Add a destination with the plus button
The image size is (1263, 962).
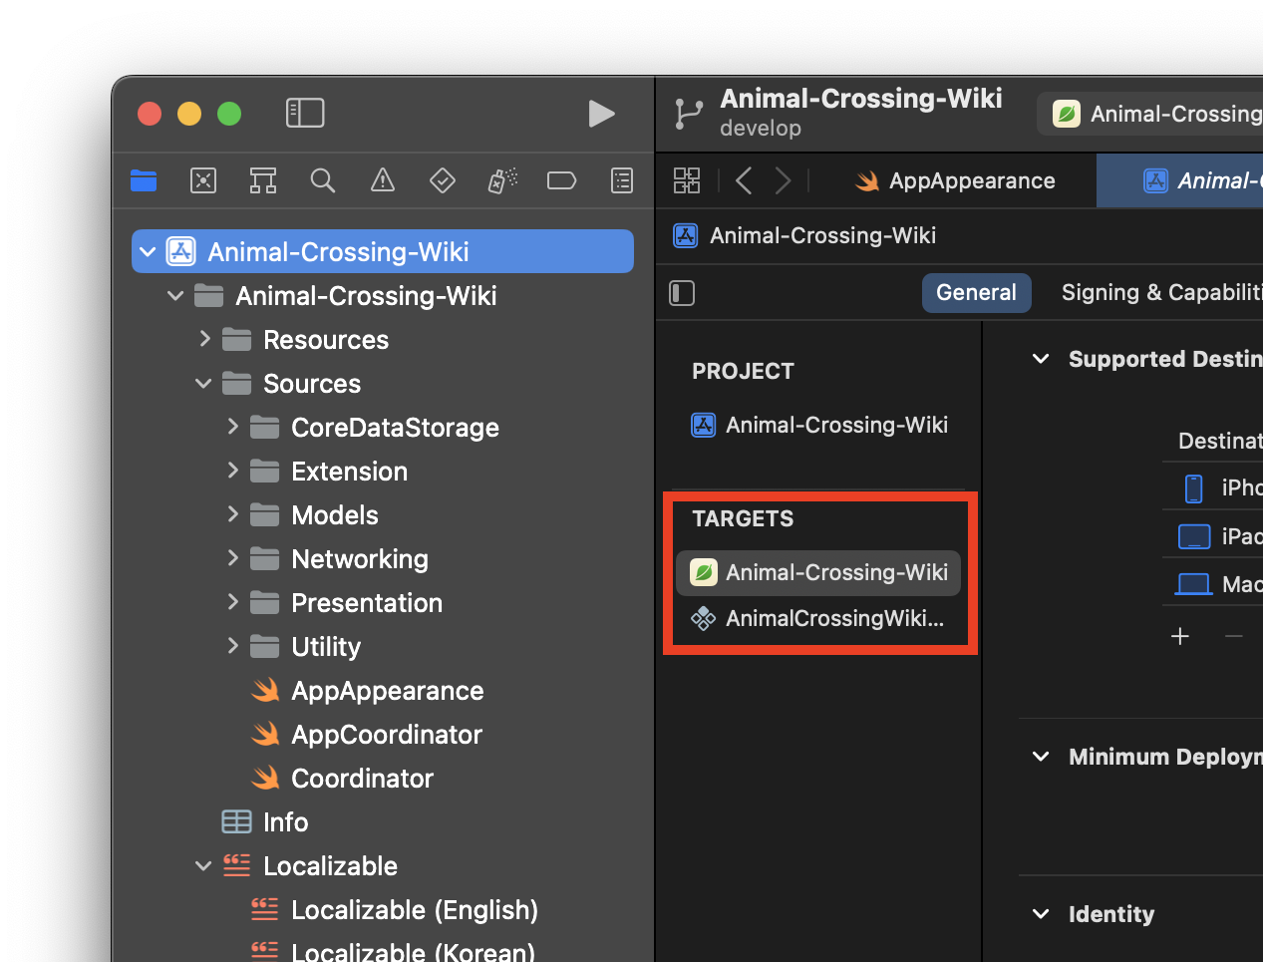tap(1180, 636)
